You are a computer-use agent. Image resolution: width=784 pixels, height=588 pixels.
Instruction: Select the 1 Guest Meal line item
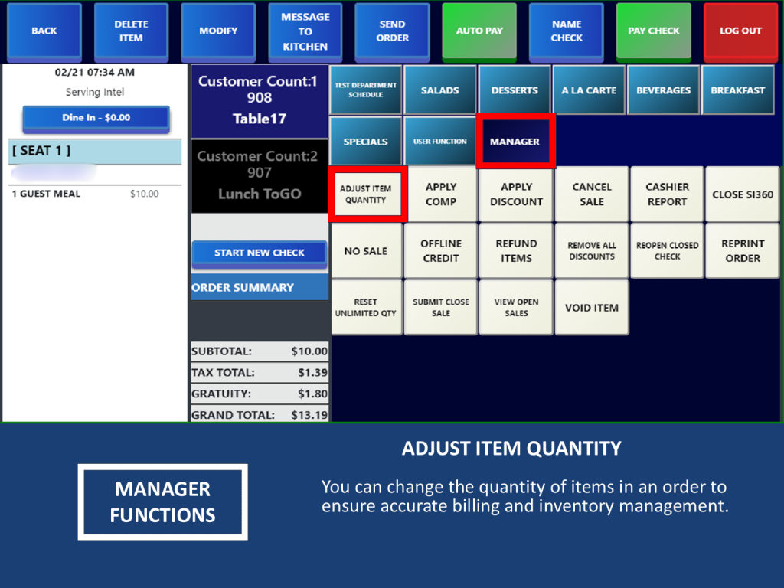tap(84, 194)
